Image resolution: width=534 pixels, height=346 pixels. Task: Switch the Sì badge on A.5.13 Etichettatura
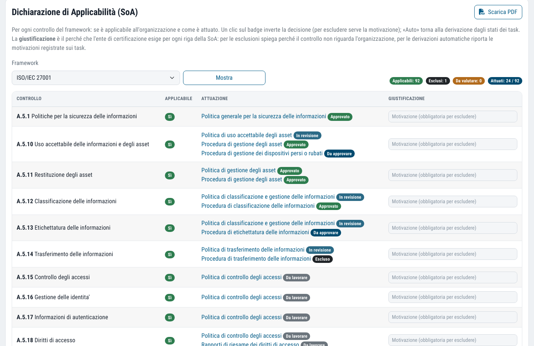pos(170,228)
